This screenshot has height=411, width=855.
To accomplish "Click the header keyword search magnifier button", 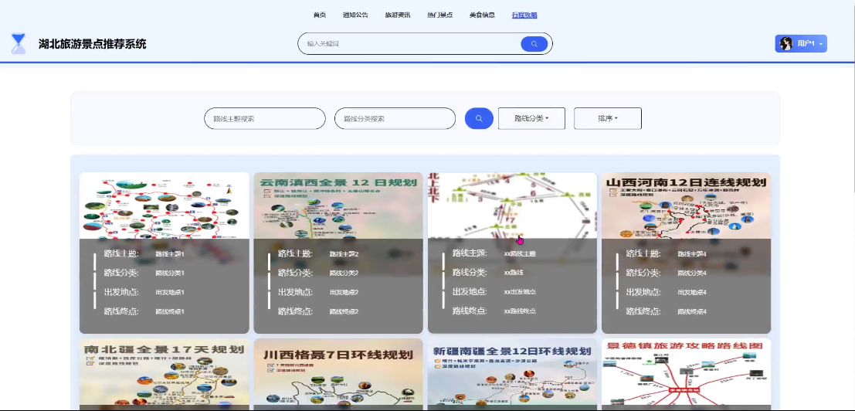I will pyautogui.click(x=534, y=44).
